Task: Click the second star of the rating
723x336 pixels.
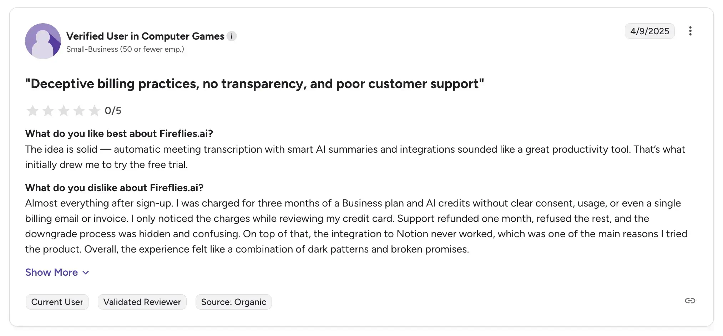Action: click(48, 111)
